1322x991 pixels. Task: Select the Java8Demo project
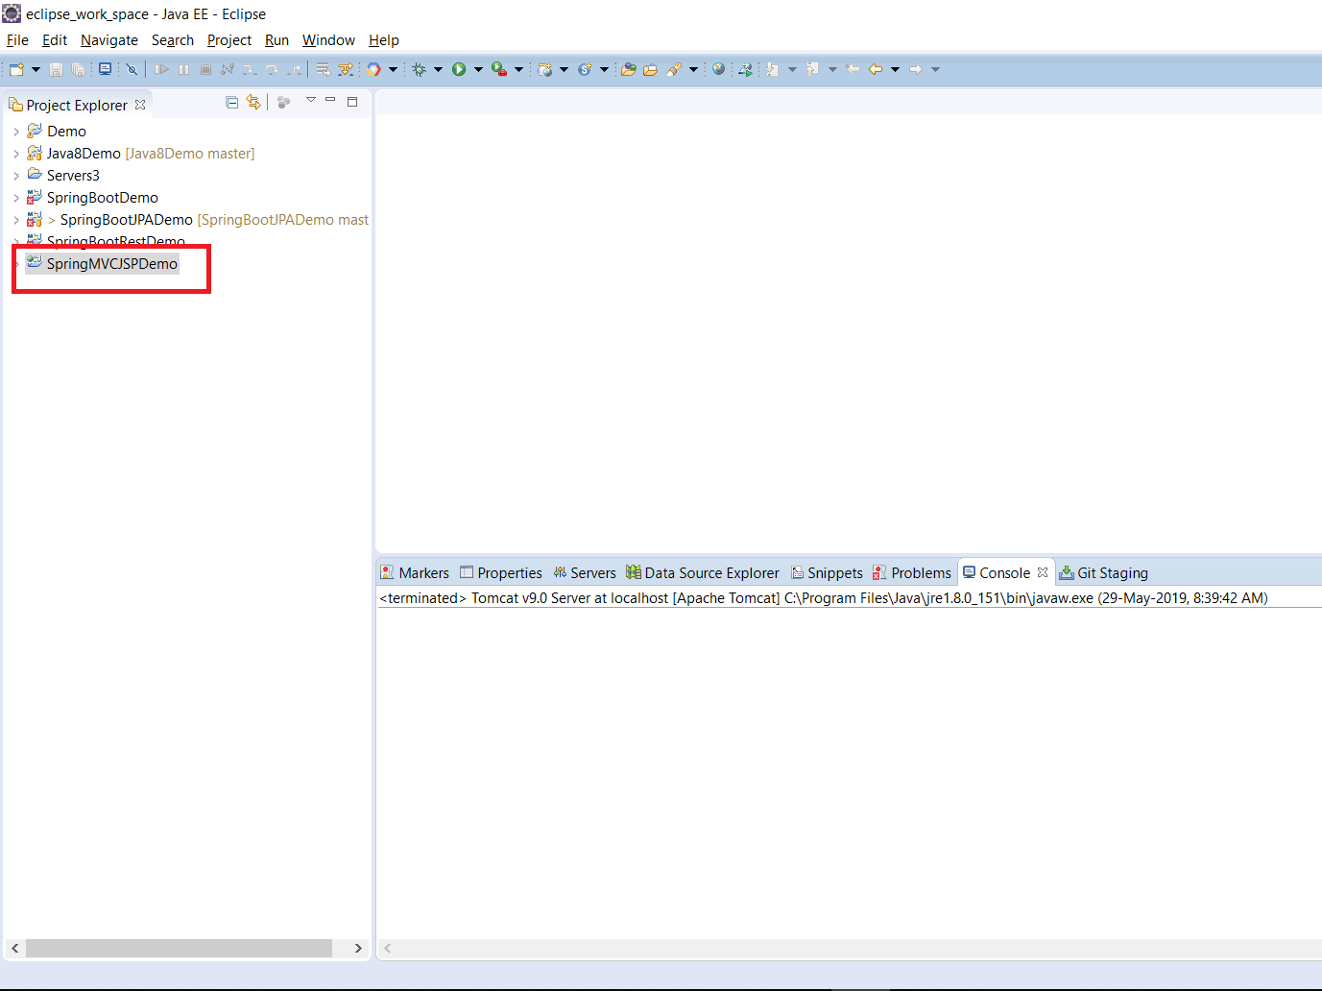84,154
